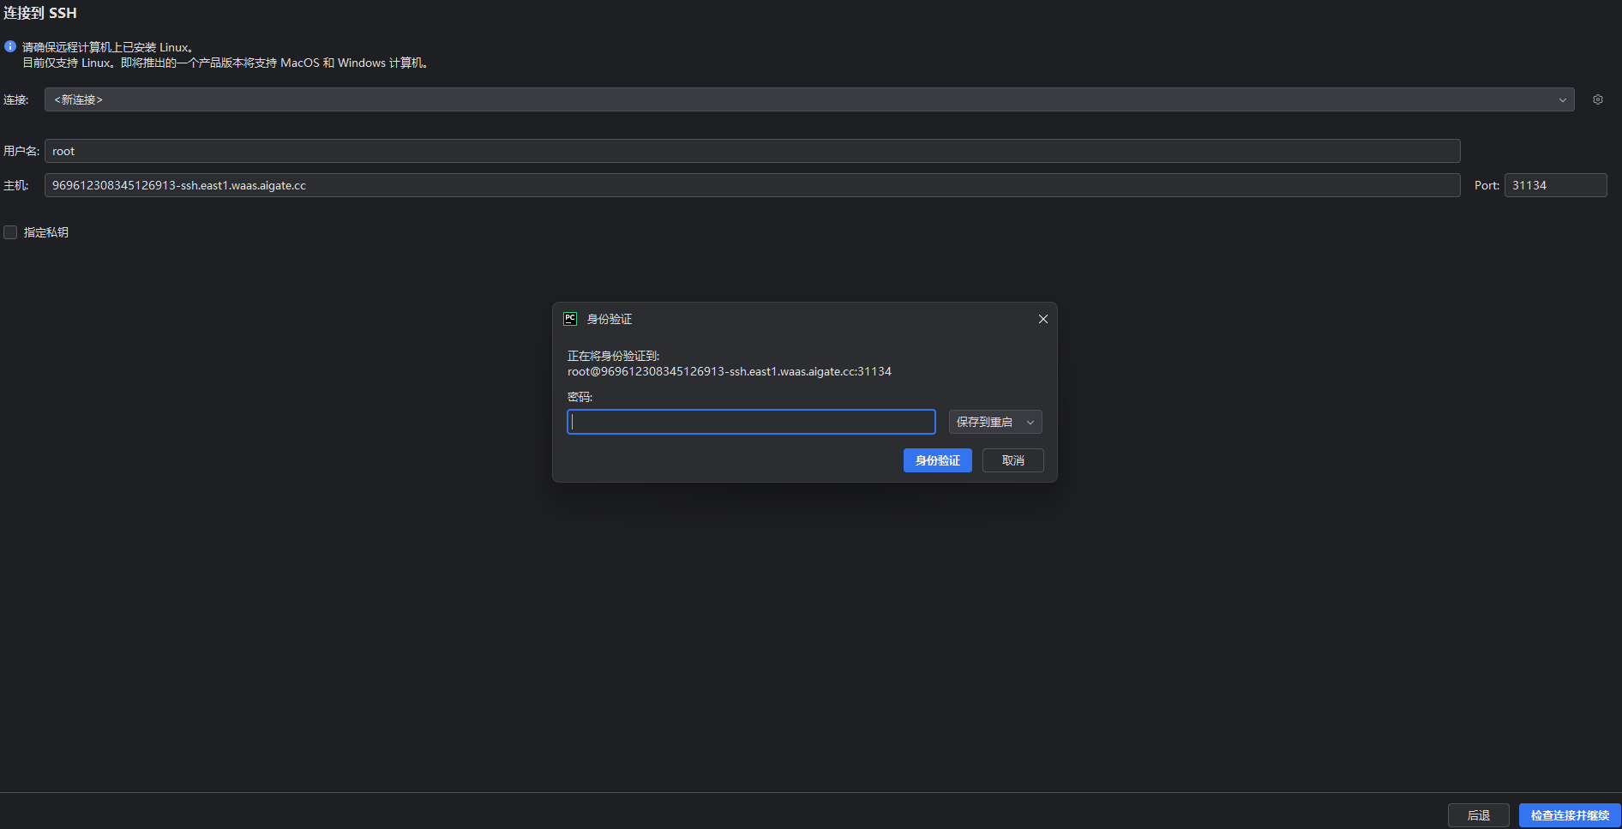Go back using the 后退 button
This screenshot has width=1622, height=829.
pyautogui.click(x=1478, y=815)
